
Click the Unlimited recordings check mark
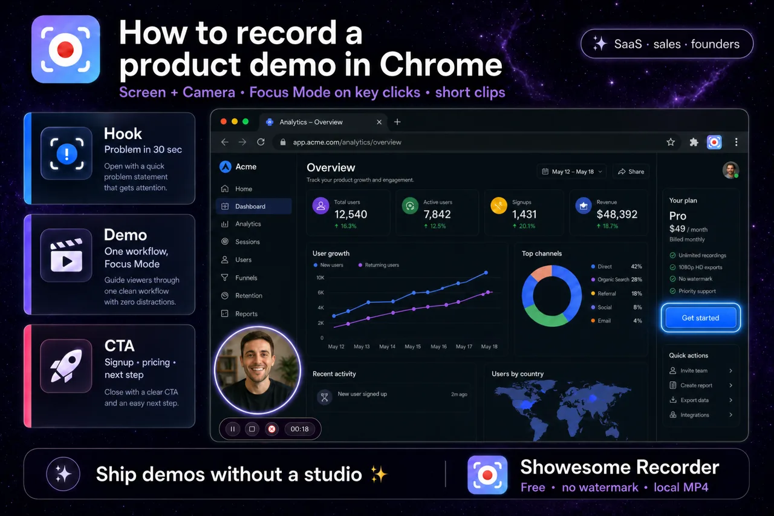pyautogui.click(x=672, y=255)
